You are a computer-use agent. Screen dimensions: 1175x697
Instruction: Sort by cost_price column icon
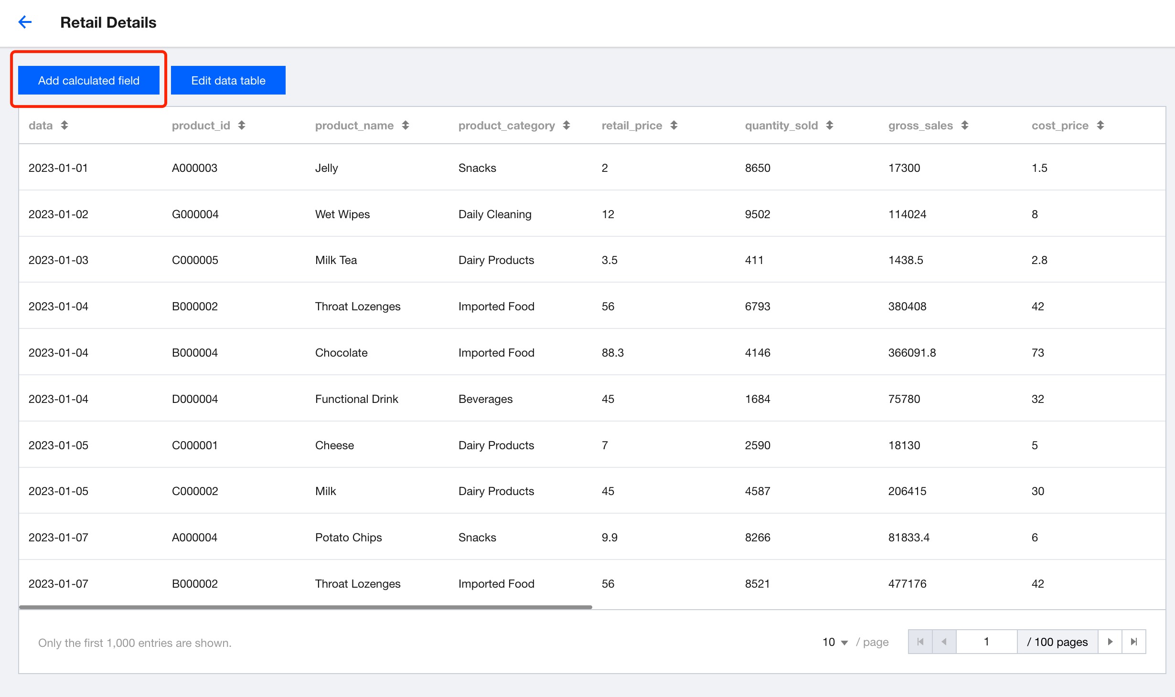click(x=1100, y=126)
